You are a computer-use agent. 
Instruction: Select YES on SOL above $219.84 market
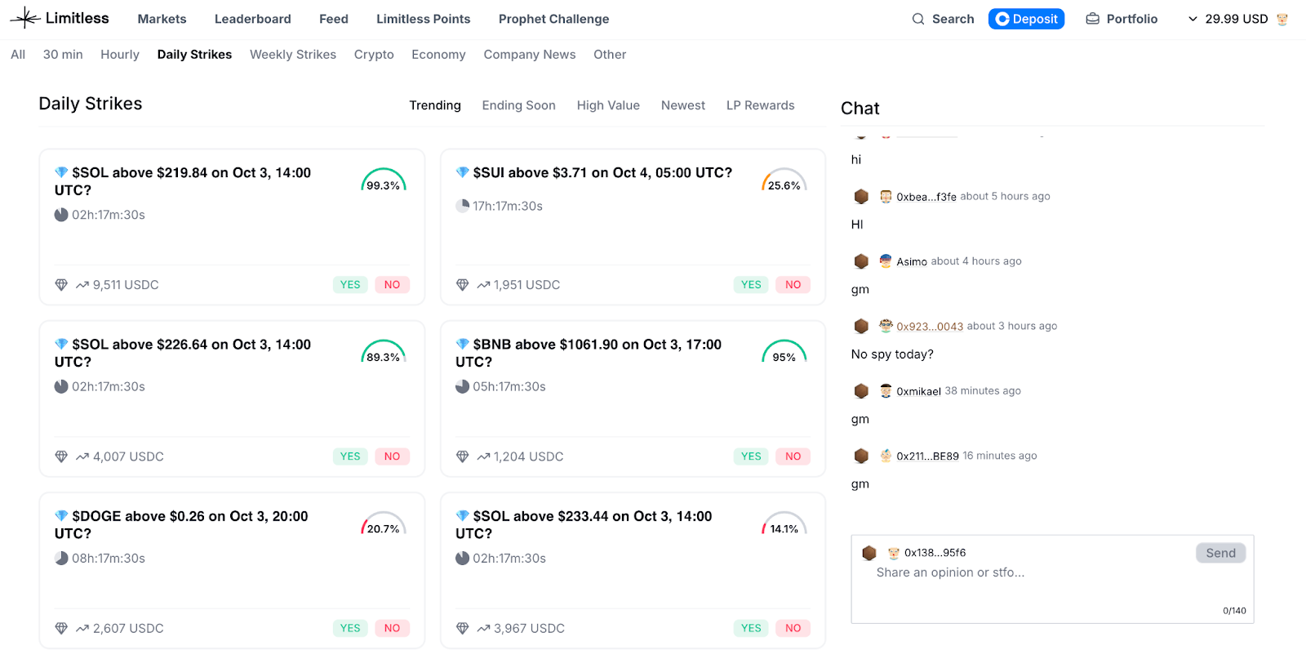[x=350, y=285]
